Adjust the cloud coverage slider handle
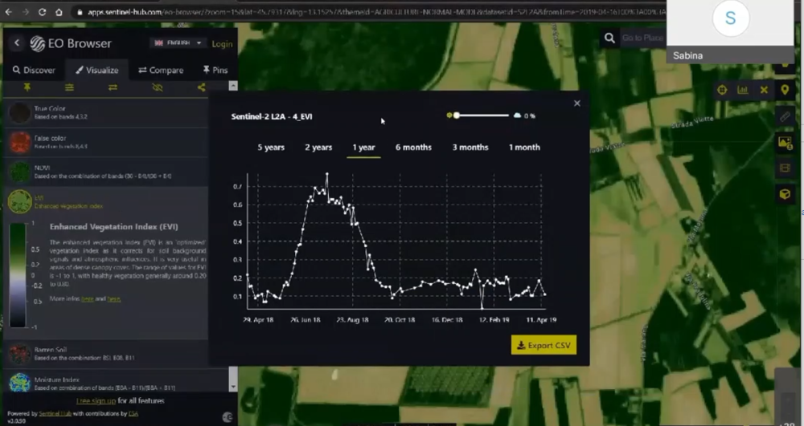The height and width of the screenshot is (426, 804). pos(457,116)
